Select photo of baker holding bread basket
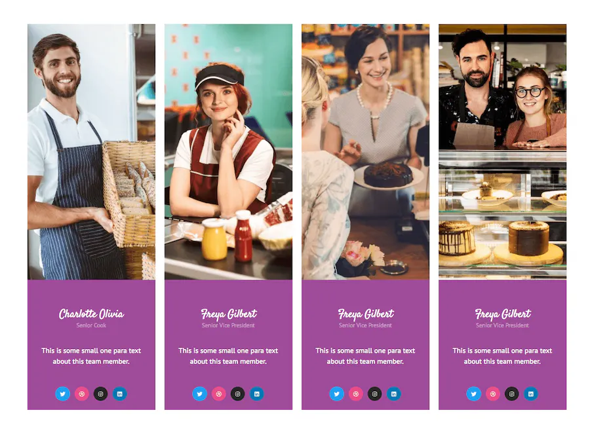 [x=91, y=152]
